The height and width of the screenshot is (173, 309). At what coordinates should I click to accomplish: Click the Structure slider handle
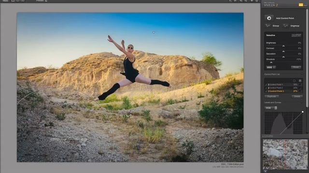[271, 62]
